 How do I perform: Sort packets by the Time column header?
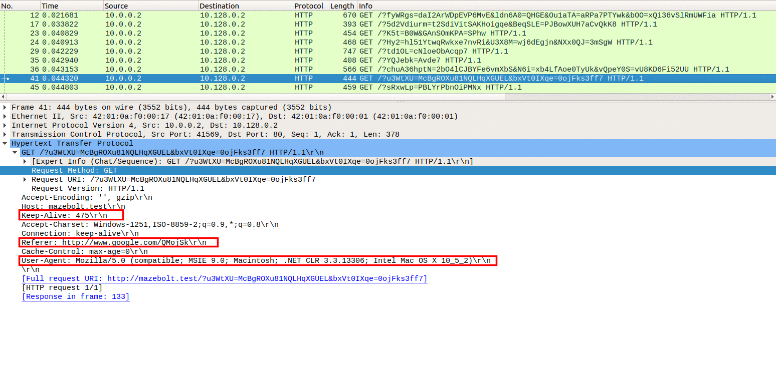click(71, 6)
